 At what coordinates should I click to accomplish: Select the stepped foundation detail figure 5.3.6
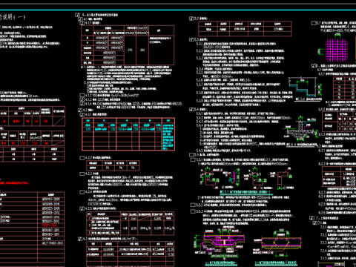coord(306,88)
